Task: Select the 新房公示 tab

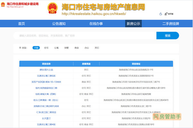Action: [133, 23]
